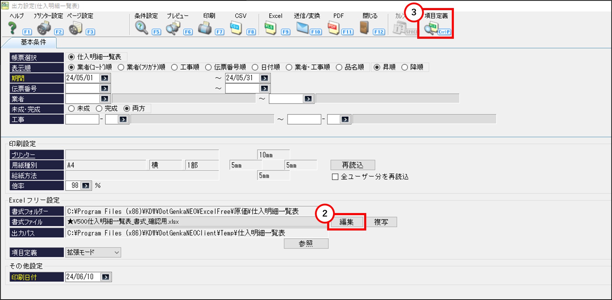612x300 pixels.
Task: Click the 伝票番号 start input field
Action: pos(82,88)
